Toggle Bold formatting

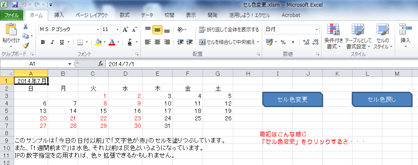43,42
